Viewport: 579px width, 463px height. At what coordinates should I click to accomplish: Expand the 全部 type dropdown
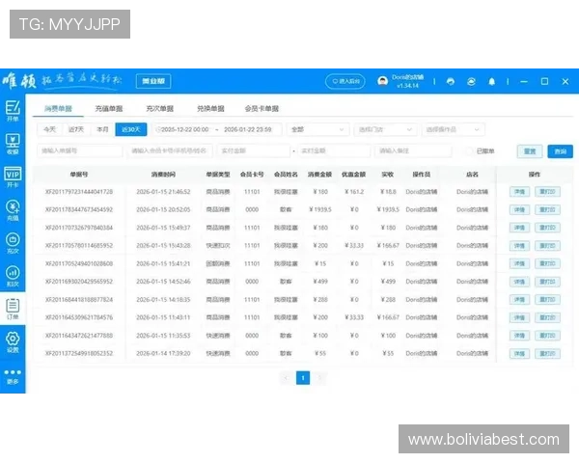point(317,129)
